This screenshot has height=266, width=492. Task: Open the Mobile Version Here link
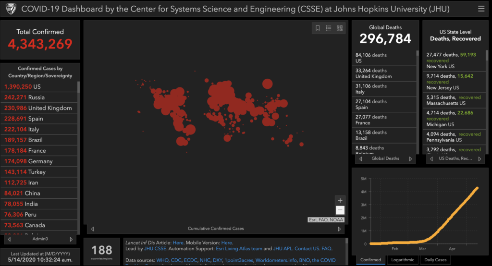click(x=227, y=243)
